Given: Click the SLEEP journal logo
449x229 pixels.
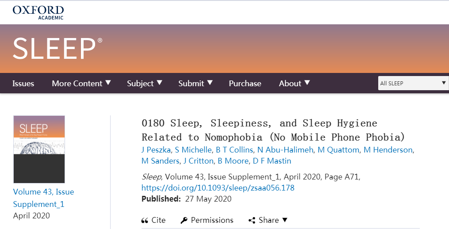Looking at the screenshot, I should 58,48.
